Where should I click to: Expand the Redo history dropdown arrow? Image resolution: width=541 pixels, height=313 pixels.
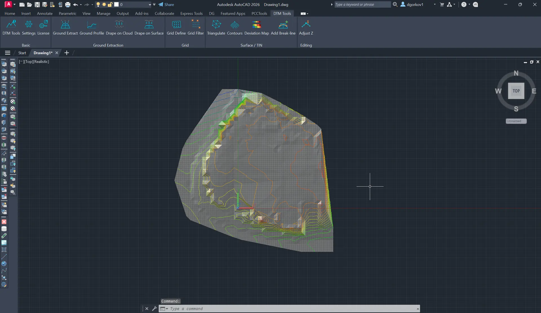coord(92,5)
